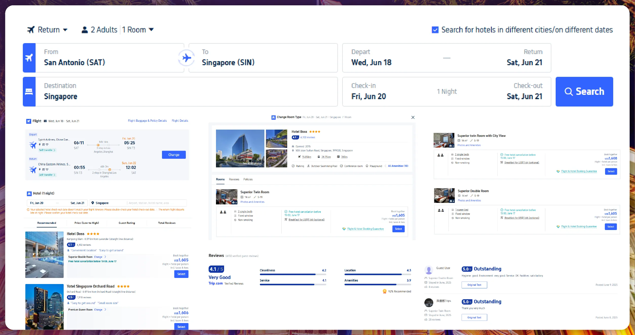Click the Playground amenity icon
The image size is (635, 335).
coord(367,166)
